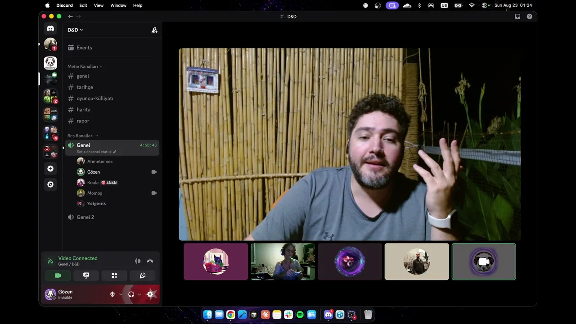This screenshot has height=324, width=576.
Task: Open the genel text channel
Action: tap(112, 76)
